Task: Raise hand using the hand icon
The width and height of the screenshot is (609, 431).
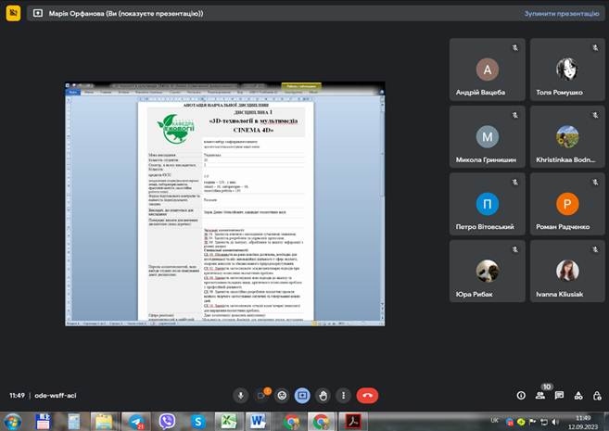Action: point(323,395)
